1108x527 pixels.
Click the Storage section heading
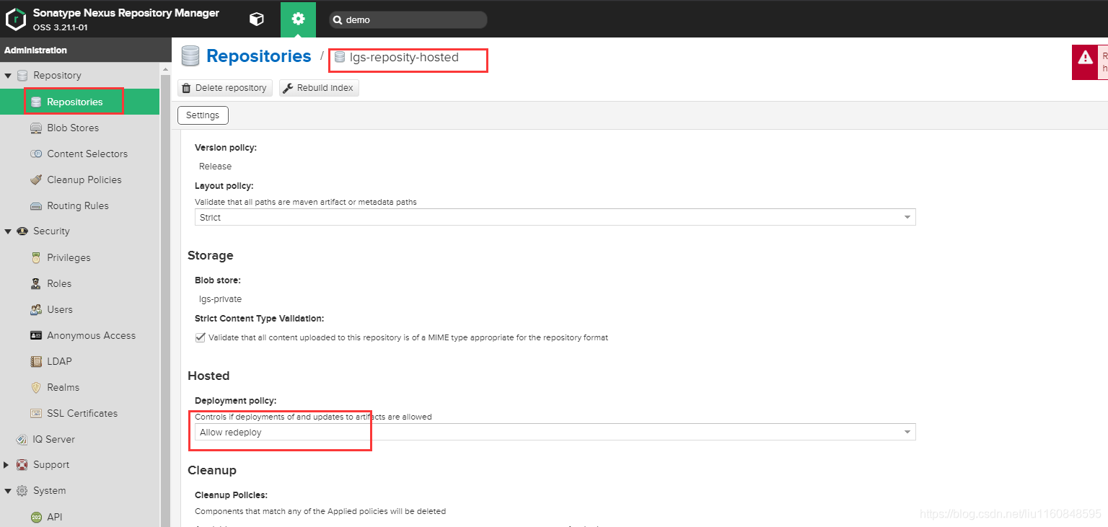pyautogui.click(x=211, y=255)
